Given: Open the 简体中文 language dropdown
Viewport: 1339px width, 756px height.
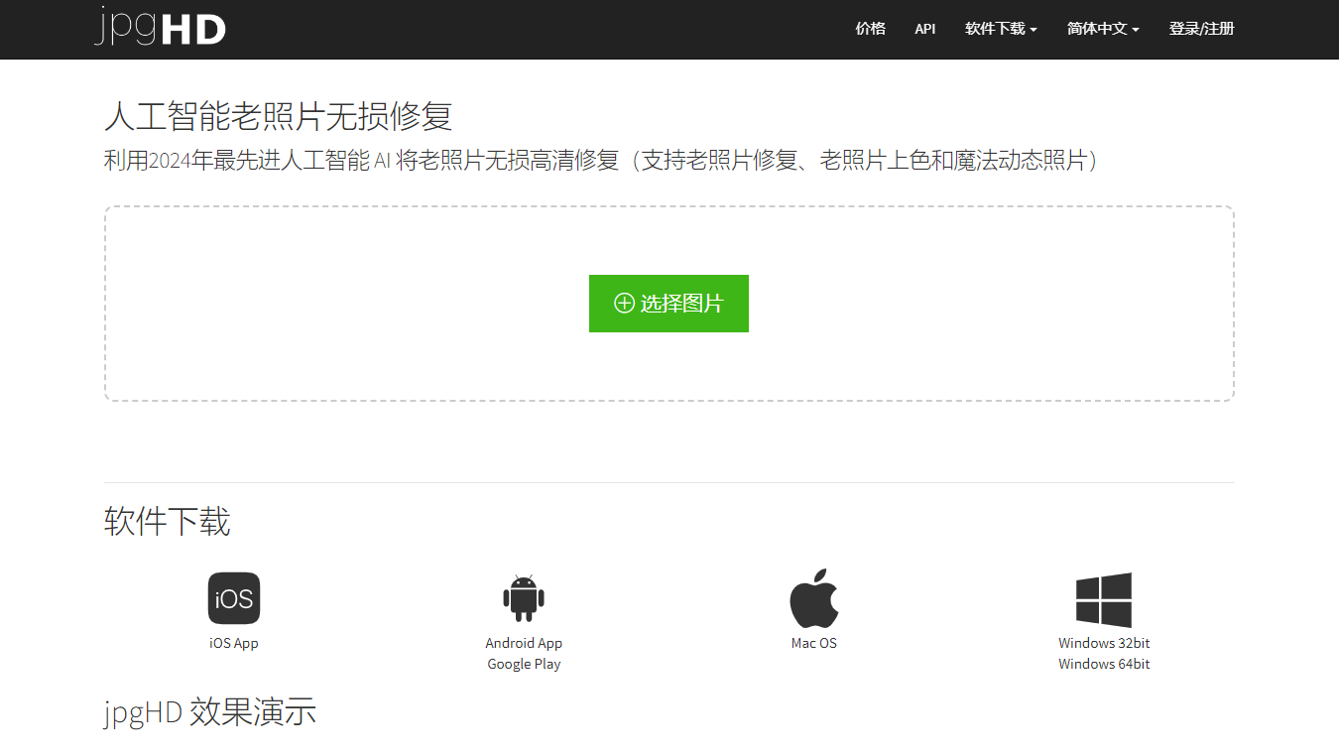Looking at the screenshot, I should (x=1103, y=29).
